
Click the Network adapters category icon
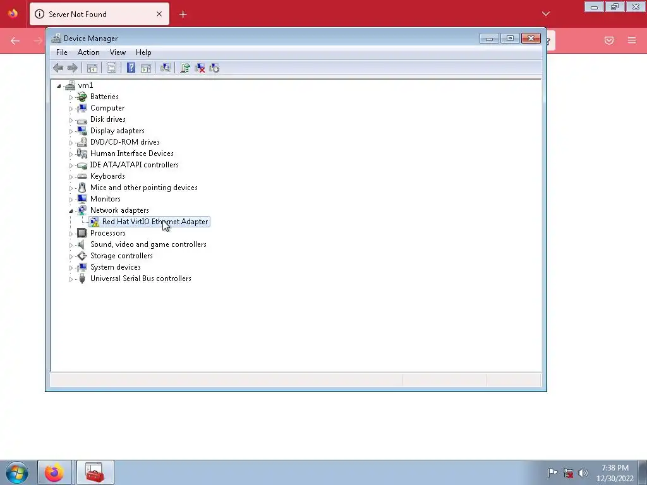point(82,210)
